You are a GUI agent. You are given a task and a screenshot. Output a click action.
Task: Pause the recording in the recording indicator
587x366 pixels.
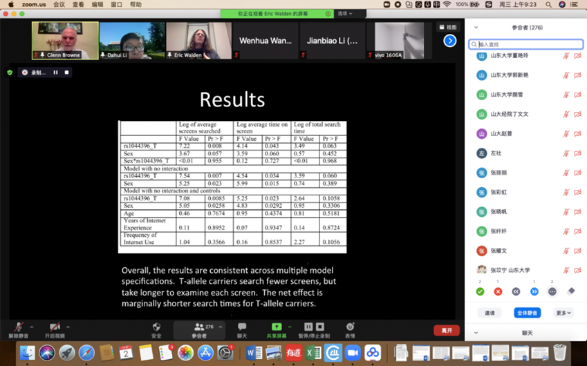(x=56, y=73)
